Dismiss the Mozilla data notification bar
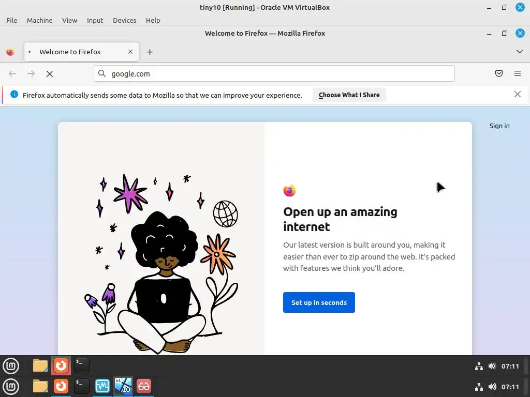Screen dimensions: 530x397 [518, 94]
